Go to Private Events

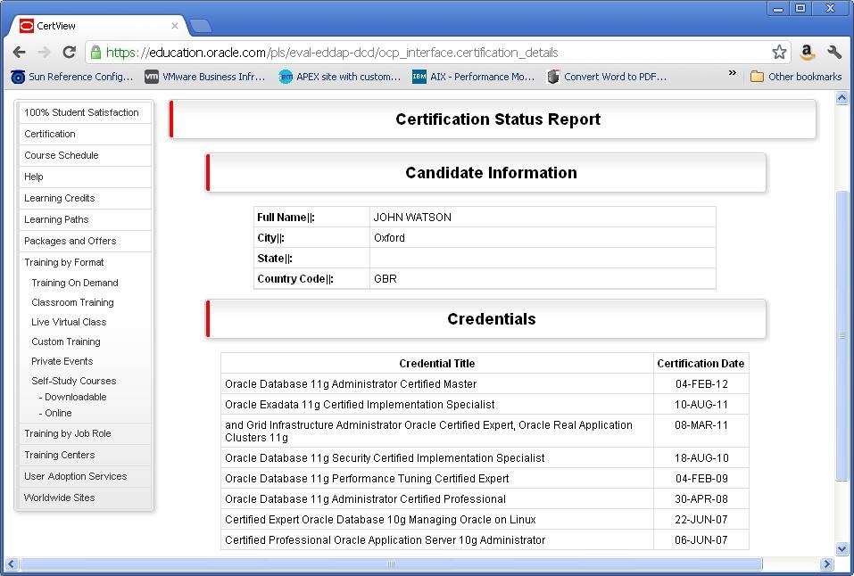62,361
